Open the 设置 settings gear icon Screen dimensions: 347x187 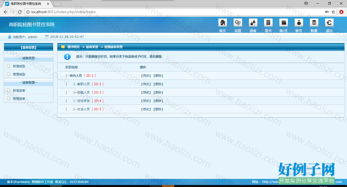238,23
